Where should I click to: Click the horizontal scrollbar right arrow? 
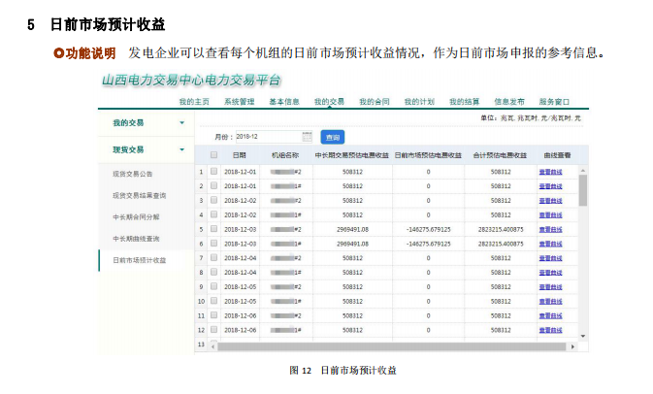pyautogui.click(x=574, y=345)
